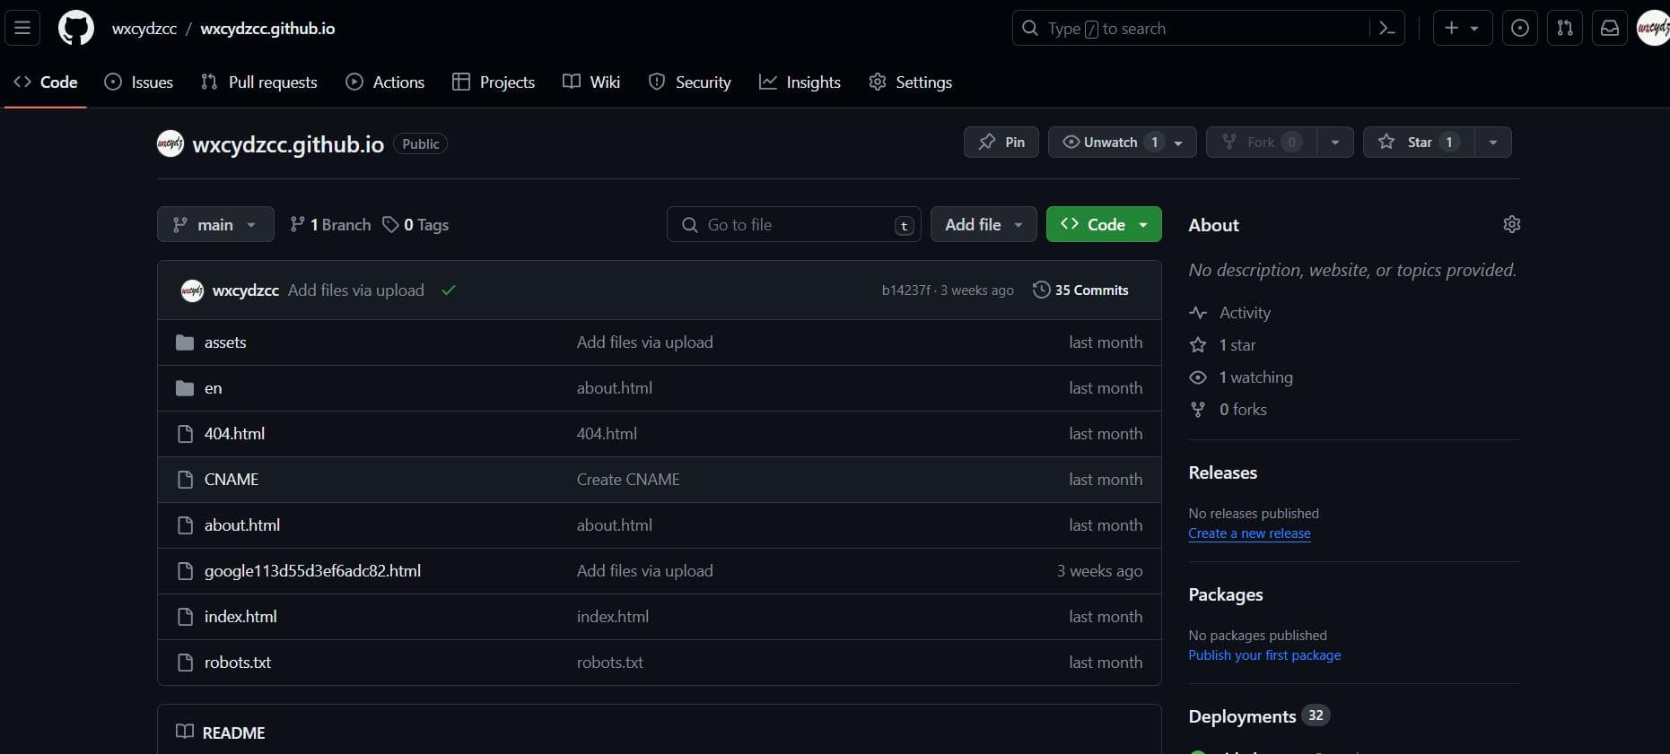Screen dimensions: 1670x754
Task: Click Publish your first package link
Action: [1264, 655]
